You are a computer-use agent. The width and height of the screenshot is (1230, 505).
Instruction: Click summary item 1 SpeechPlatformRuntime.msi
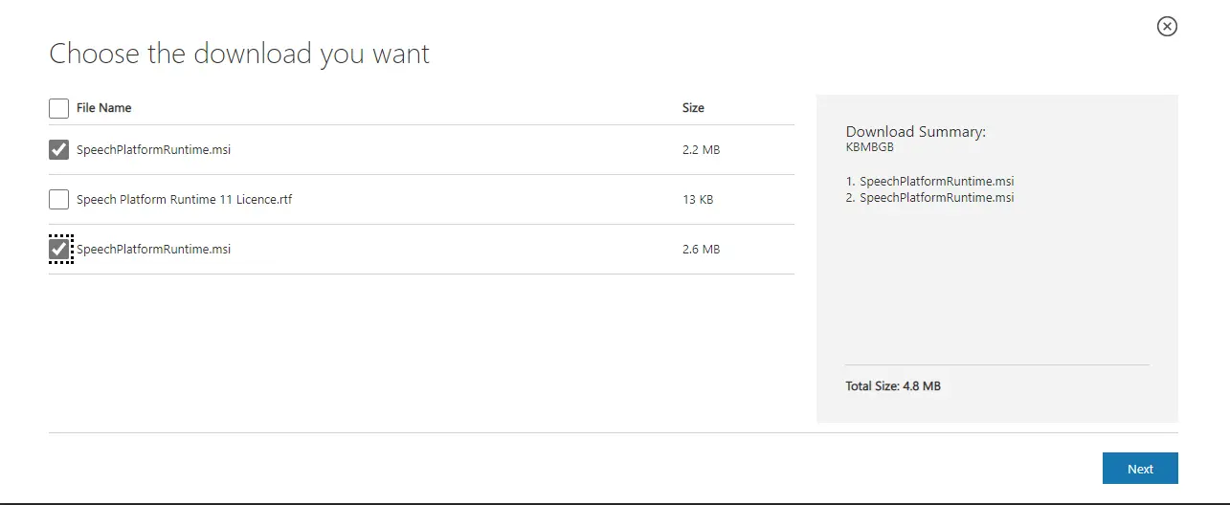[929, 181]
